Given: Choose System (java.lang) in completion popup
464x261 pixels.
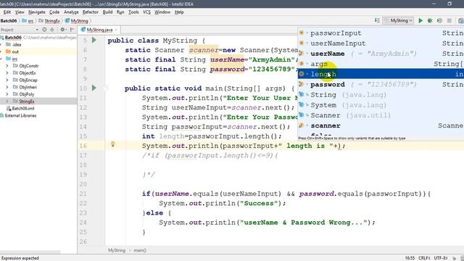Looking at the screenshot, I should [381, 105].
